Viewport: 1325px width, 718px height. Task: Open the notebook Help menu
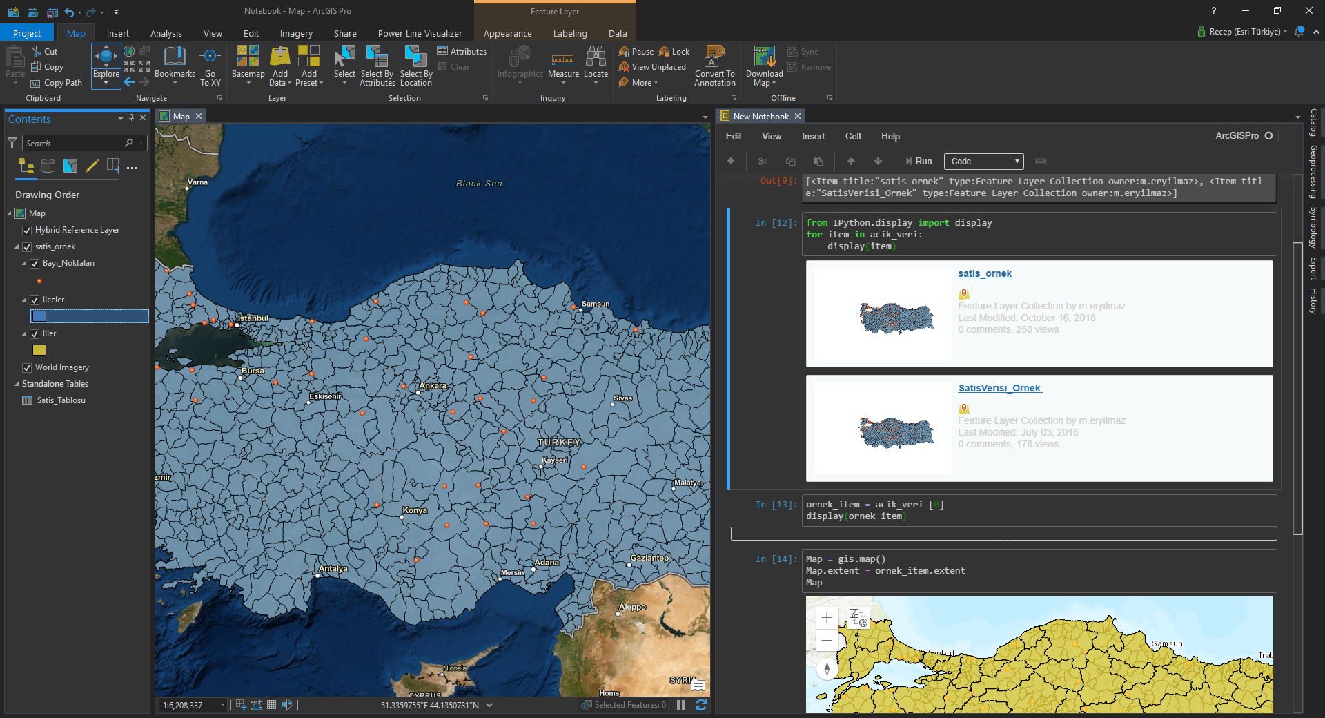(x=890, y=136)
